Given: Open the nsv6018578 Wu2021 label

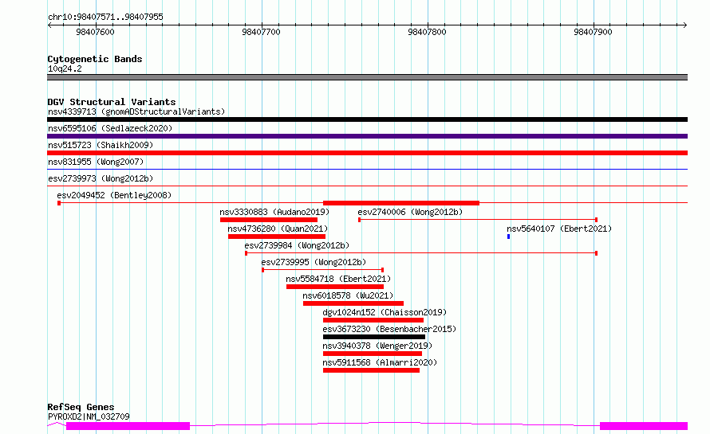Looking at the screenshot, I should click(x=348, y=295).
